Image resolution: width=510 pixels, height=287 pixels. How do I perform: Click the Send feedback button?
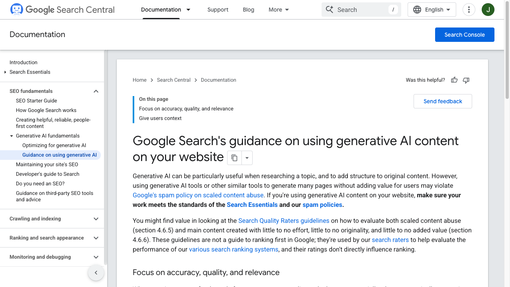coord(443,101)
